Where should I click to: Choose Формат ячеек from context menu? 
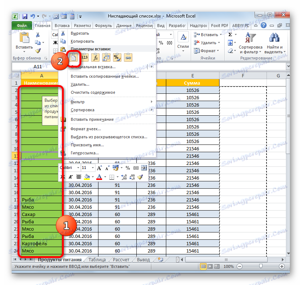pos(86,129)
